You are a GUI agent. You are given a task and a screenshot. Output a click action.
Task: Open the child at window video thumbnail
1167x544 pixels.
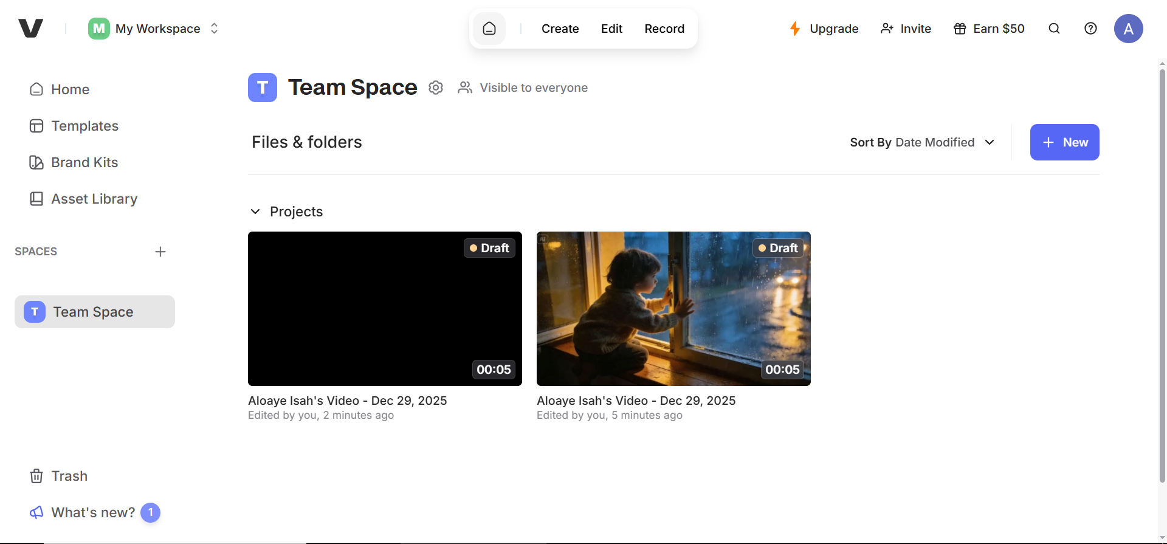(x=673, y=309)
